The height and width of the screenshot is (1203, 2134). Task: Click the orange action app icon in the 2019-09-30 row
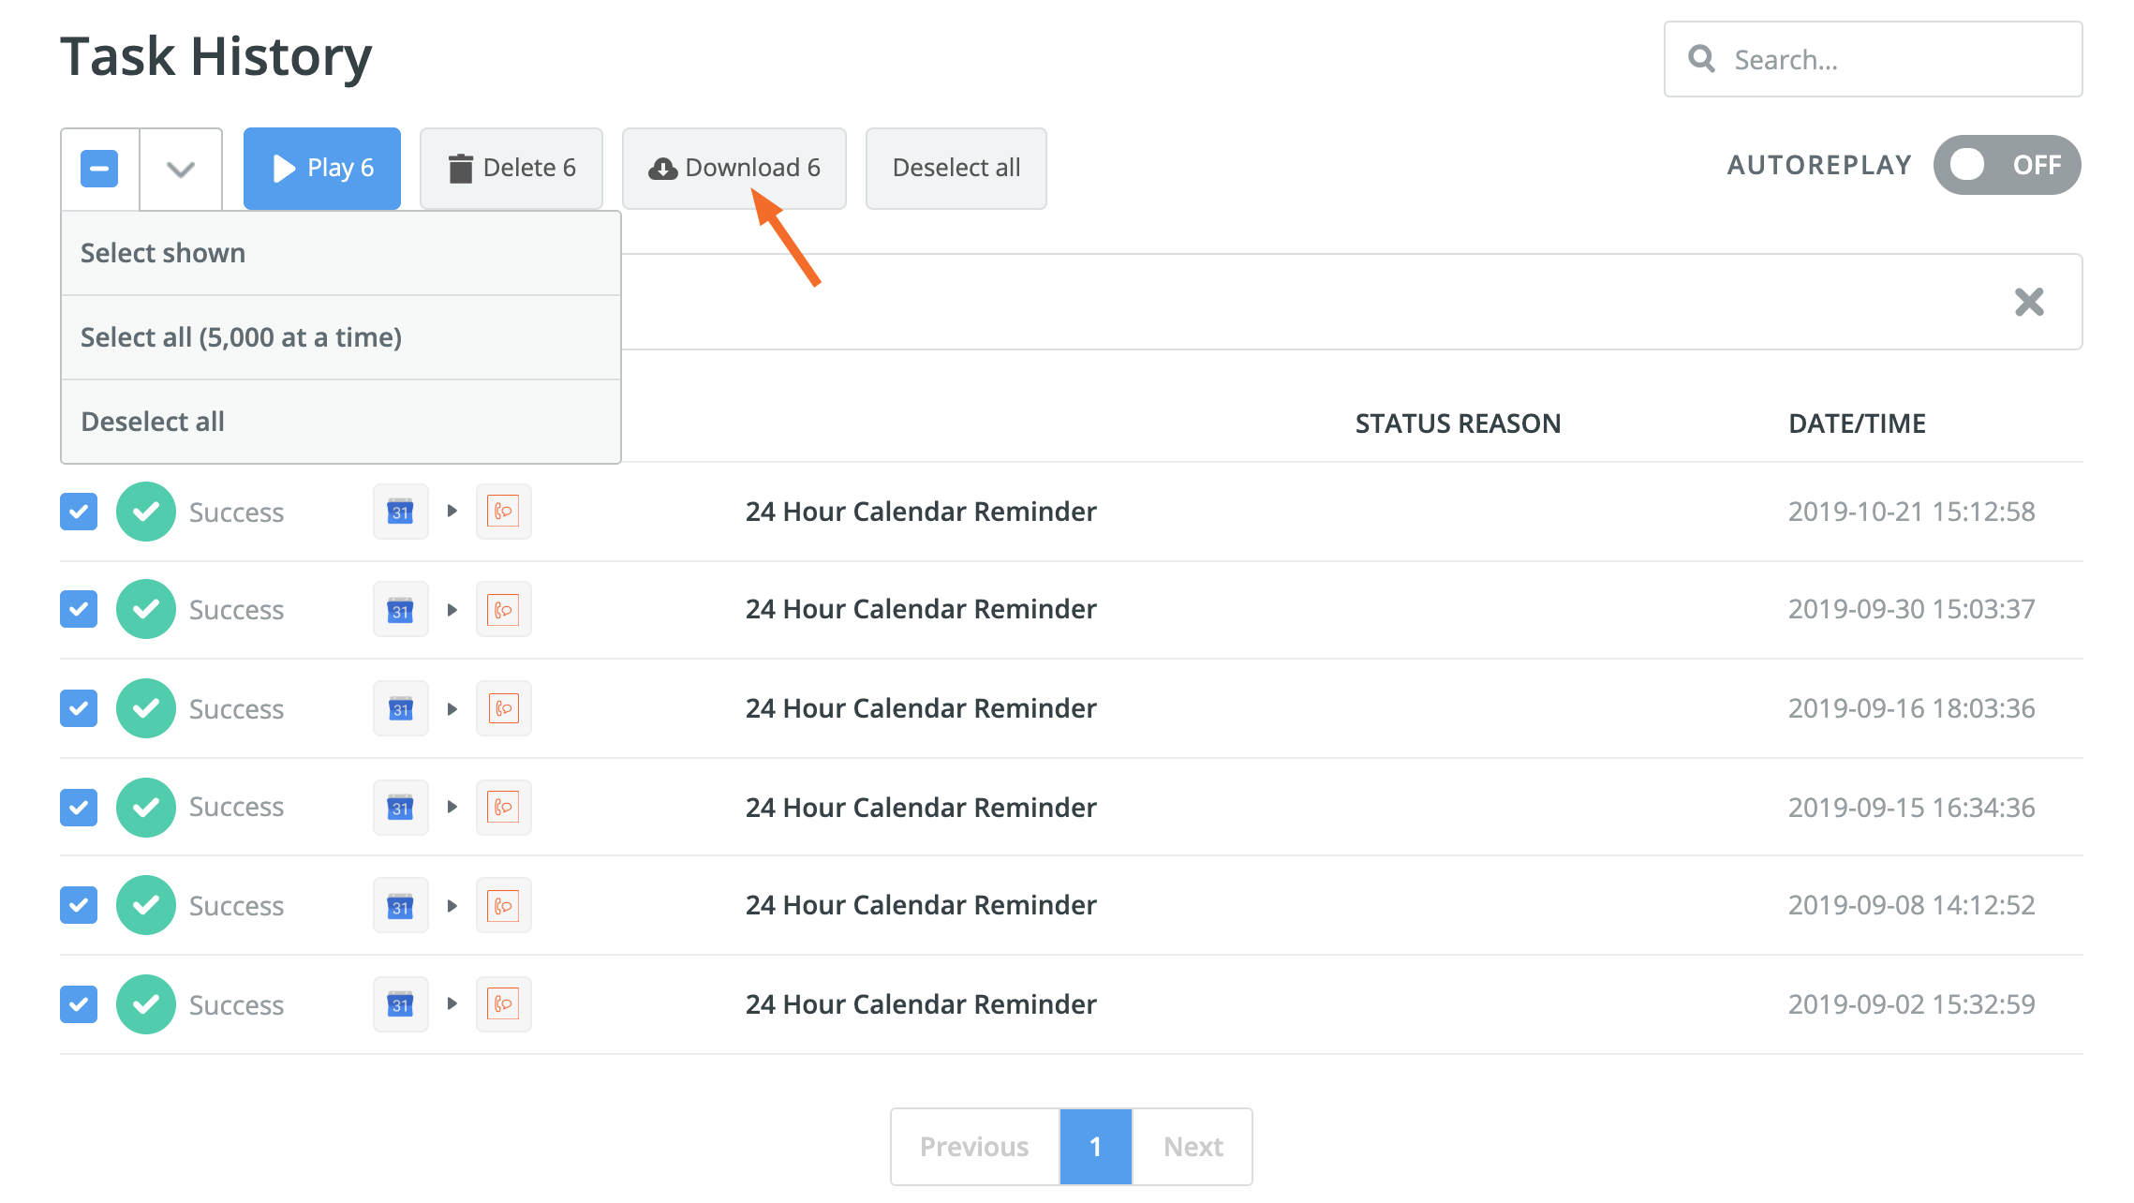(503, 610)
